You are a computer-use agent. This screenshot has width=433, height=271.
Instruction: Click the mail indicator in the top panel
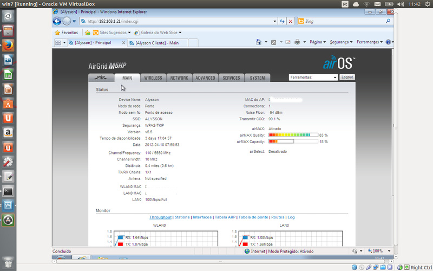tap(377, 4)
